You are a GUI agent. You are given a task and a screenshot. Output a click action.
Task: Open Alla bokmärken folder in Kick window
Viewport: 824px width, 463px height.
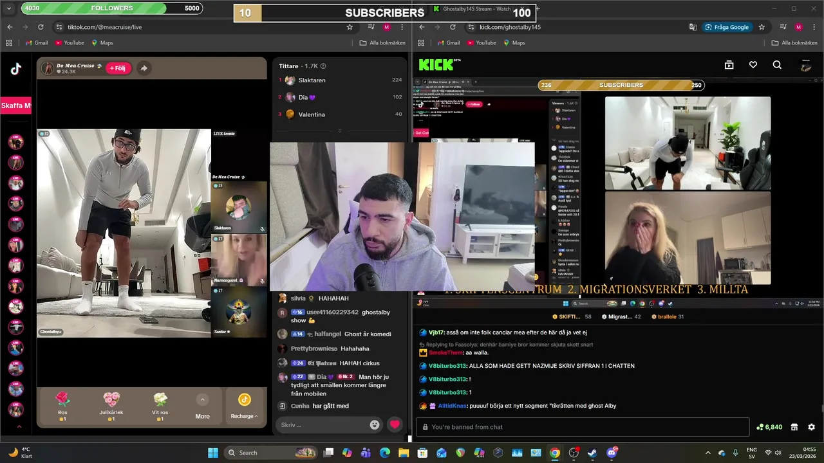click(x=794, y=43)
